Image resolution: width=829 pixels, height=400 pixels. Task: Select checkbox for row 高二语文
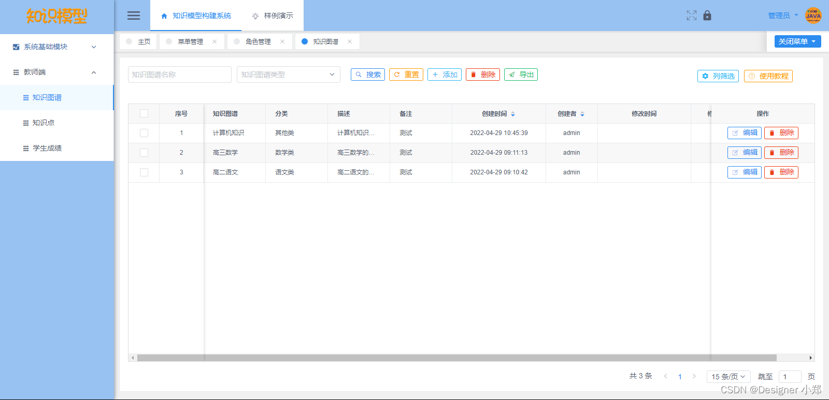(x=144, y=172)
